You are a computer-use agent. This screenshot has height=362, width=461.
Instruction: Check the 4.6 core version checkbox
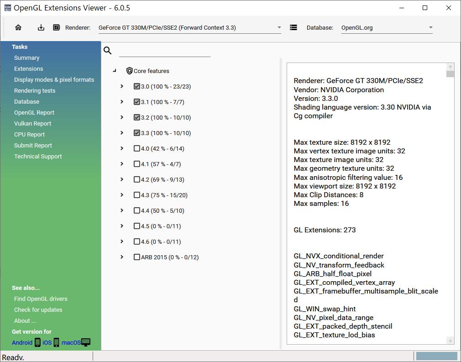pos(137,241)
